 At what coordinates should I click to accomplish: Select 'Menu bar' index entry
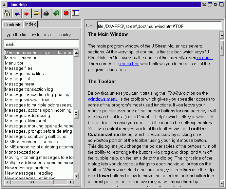(39, 63)
